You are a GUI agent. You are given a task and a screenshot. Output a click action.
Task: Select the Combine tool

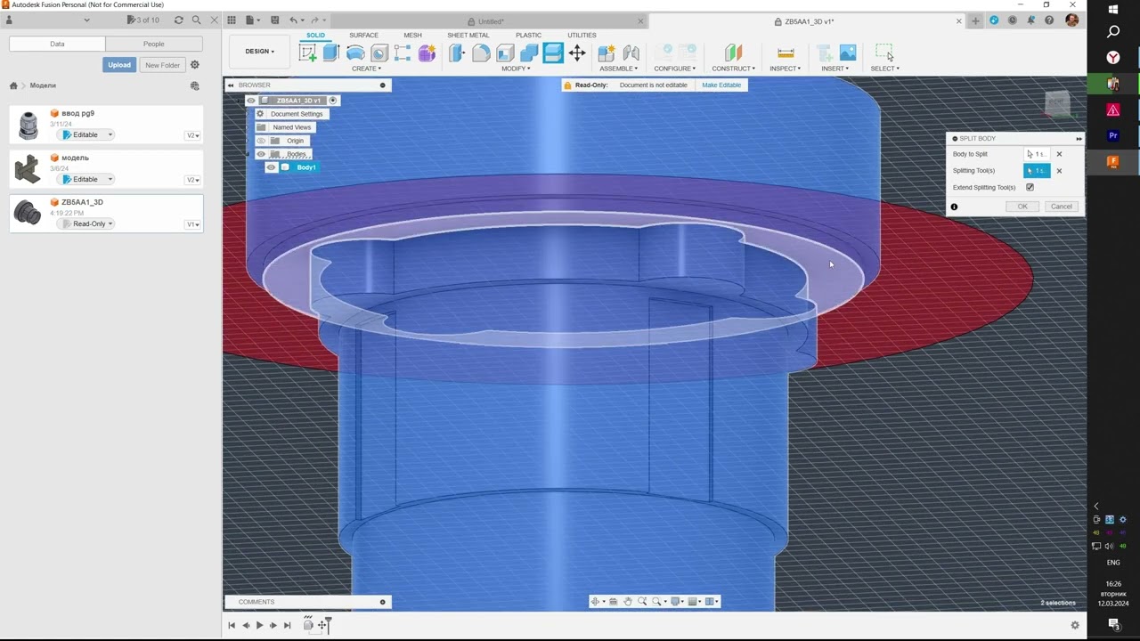(529, 53)
